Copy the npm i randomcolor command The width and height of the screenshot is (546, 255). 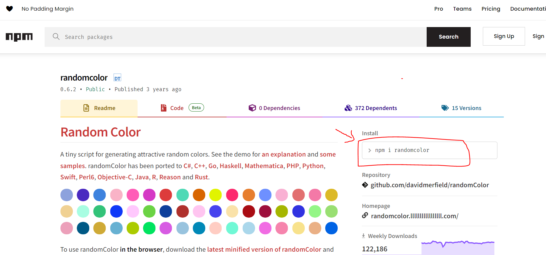[x=429, y=150]
